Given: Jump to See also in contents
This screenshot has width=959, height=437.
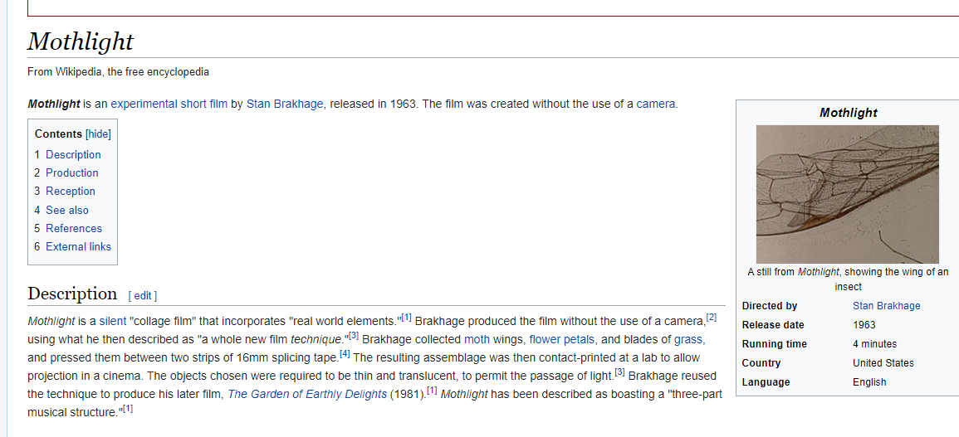Looking at the screenshot, I should coord(66,211).
